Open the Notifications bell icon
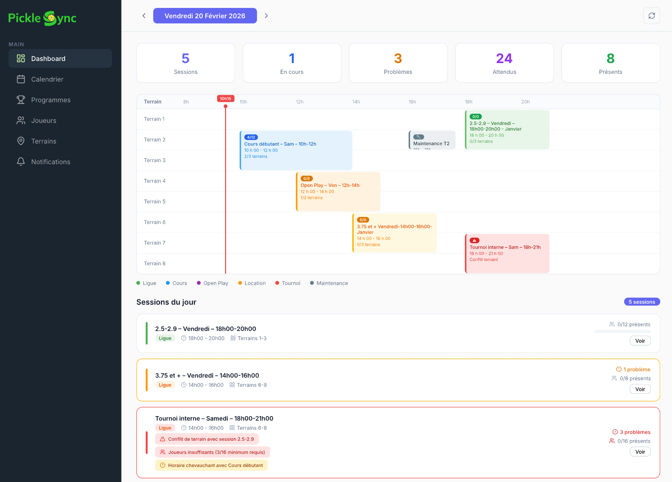This screenshot has width=672, height=482. pyautogui.click(x=21, y=161)
